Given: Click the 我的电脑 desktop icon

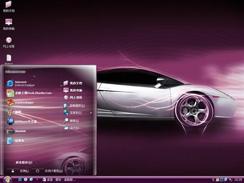Looking at the screenshot, I should click(x=8, y=24).
